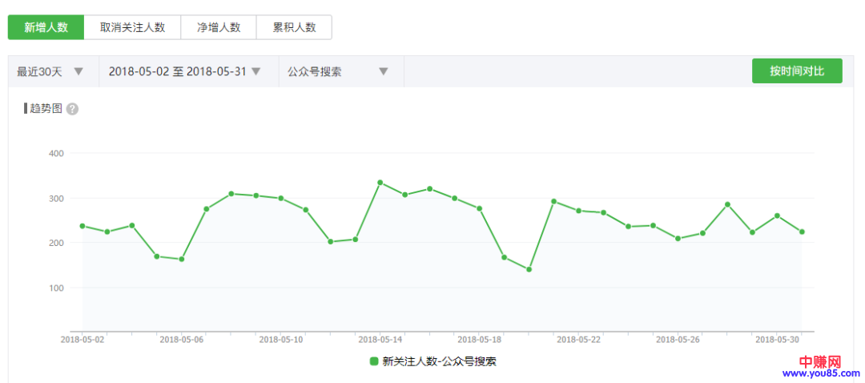Select the data point above 2018-05-10
This screenshot has width=865, height=383.
click(x=281, y=198)
